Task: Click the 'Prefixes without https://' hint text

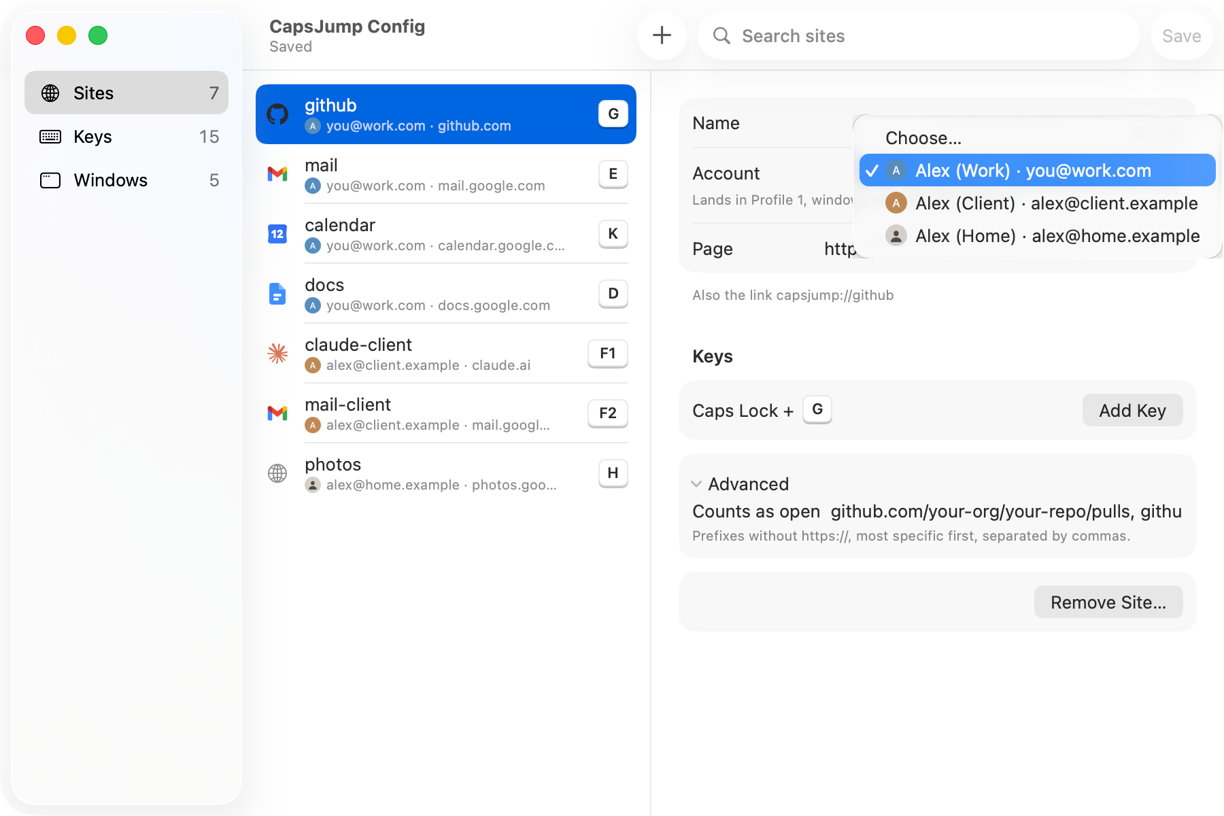Action: pos(911,536)
